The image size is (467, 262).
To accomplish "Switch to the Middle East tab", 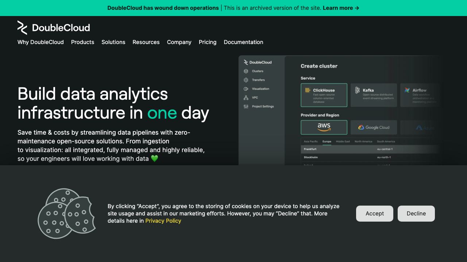I will [x=343, y=142].
